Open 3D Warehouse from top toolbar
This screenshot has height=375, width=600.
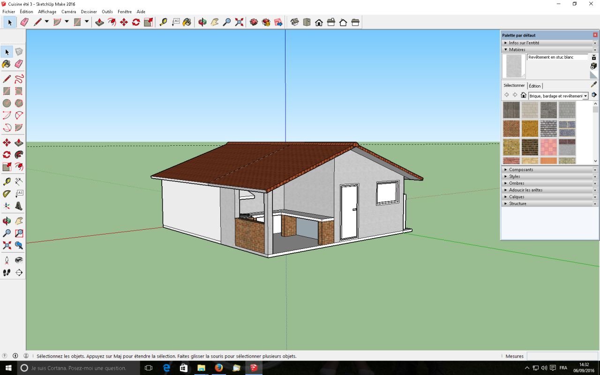point(254,22)
